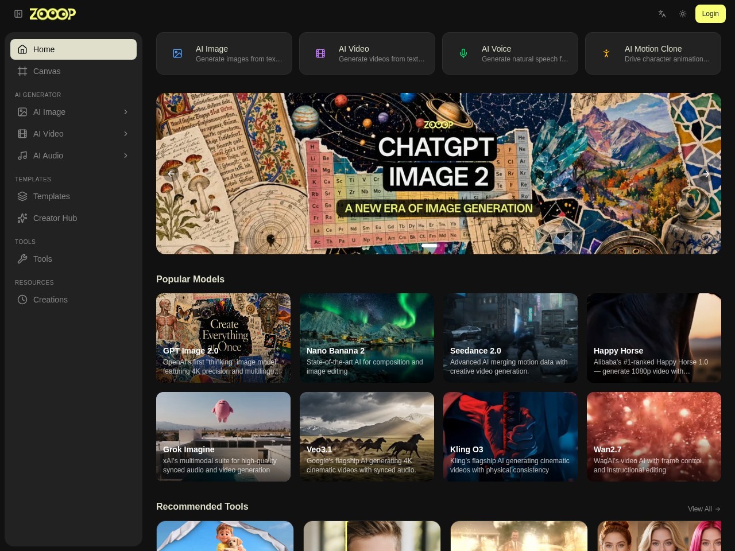Open the recommended tool showing a blond man's face
This screenshot has height=551, width=735.
click(372, 536)
